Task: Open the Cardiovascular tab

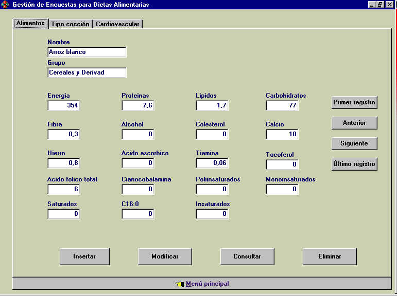Action: [x=117, y=24]
